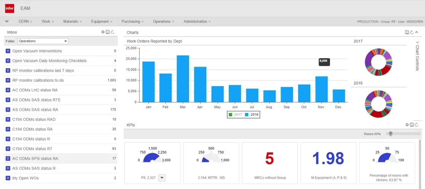Click list icon beside C194 ODMs status RT

point(8,149)
